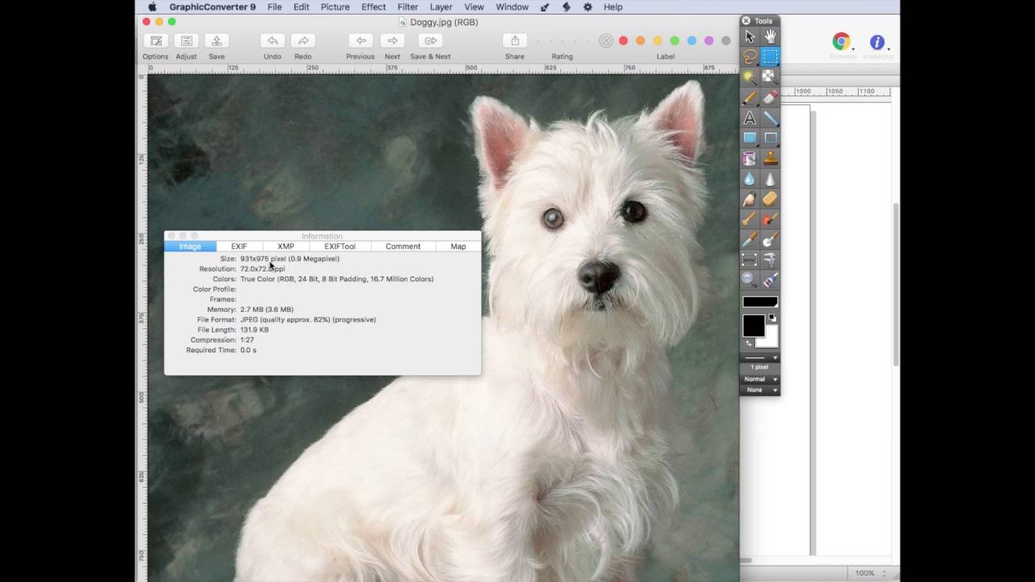Open the Filter menu
The image size is (1035, 582).
(x=408, y=6)
